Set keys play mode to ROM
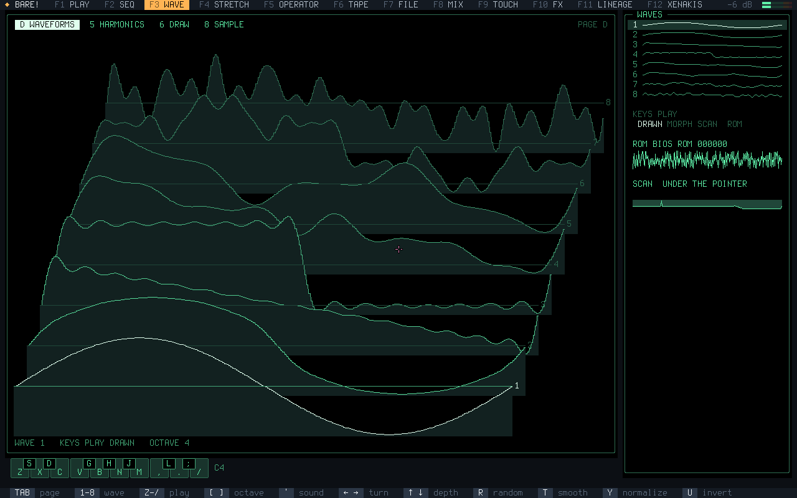This screenshot has height=498, width=797. [735, 124]
